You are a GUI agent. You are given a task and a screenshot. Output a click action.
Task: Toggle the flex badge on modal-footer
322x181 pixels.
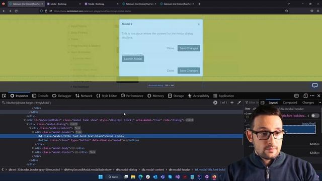(92, 152)
